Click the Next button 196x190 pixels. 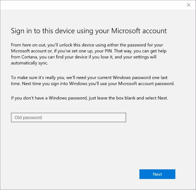[157, 174]
